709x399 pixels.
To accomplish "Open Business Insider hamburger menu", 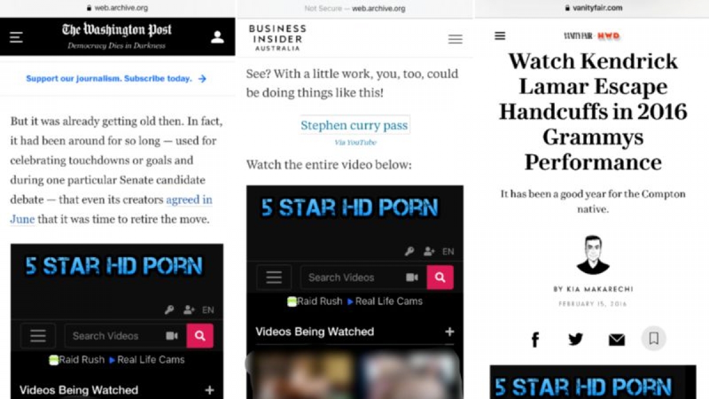I will (x=455, y=39).
